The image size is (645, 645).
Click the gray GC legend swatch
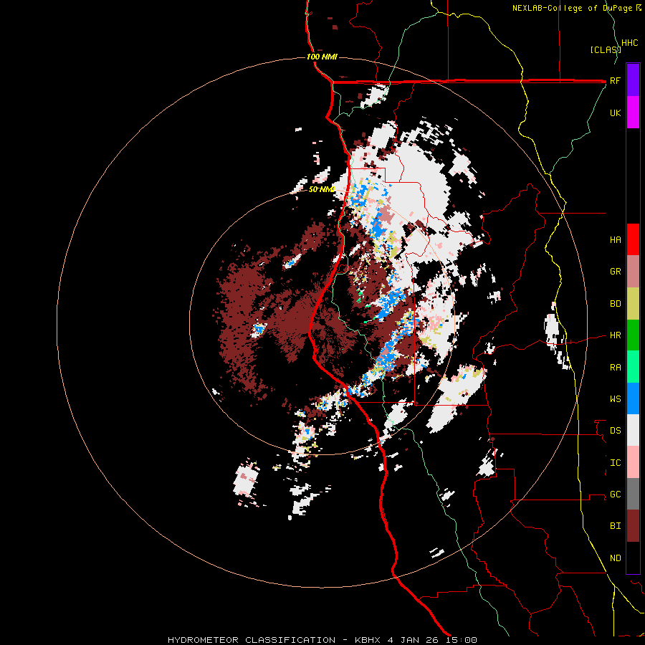pos(633,494)
